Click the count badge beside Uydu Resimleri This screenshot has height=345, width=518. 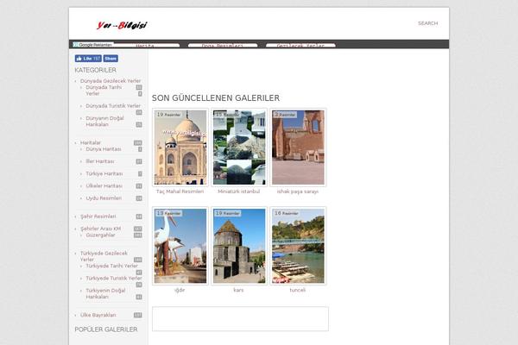tap(139, 198)
